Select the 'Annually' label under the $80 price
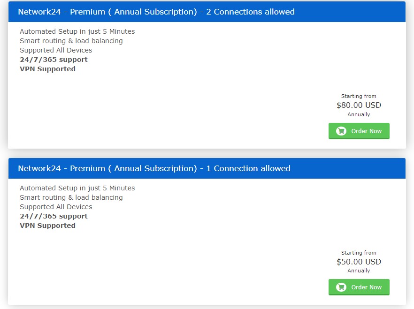The width and height of the screenshot is (414, 309). pyautogui.click(x=359, y=114)
